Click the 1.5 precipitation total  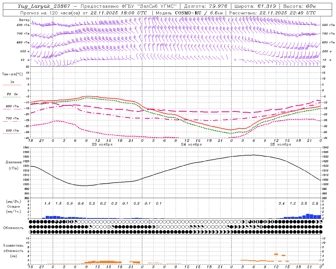(58, 204)
